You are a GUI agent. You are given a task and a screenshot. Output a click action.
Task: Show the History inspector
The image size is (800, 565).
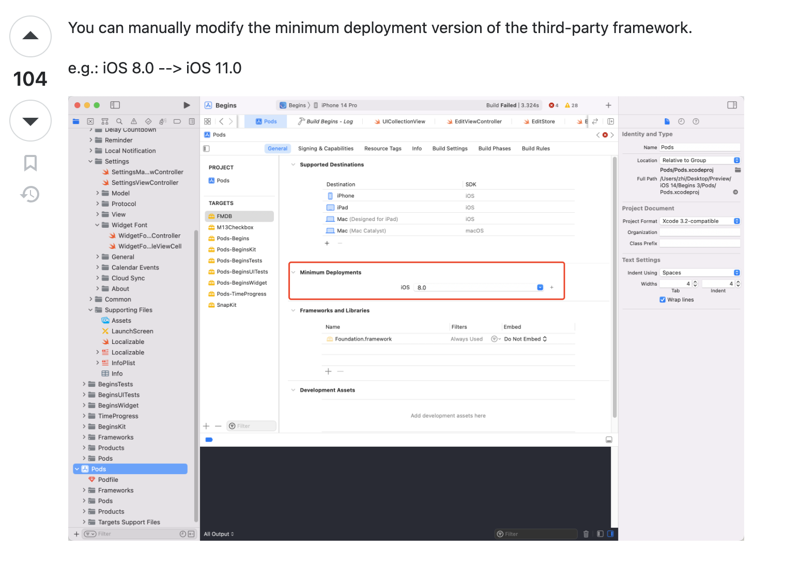tap(681, 121)
